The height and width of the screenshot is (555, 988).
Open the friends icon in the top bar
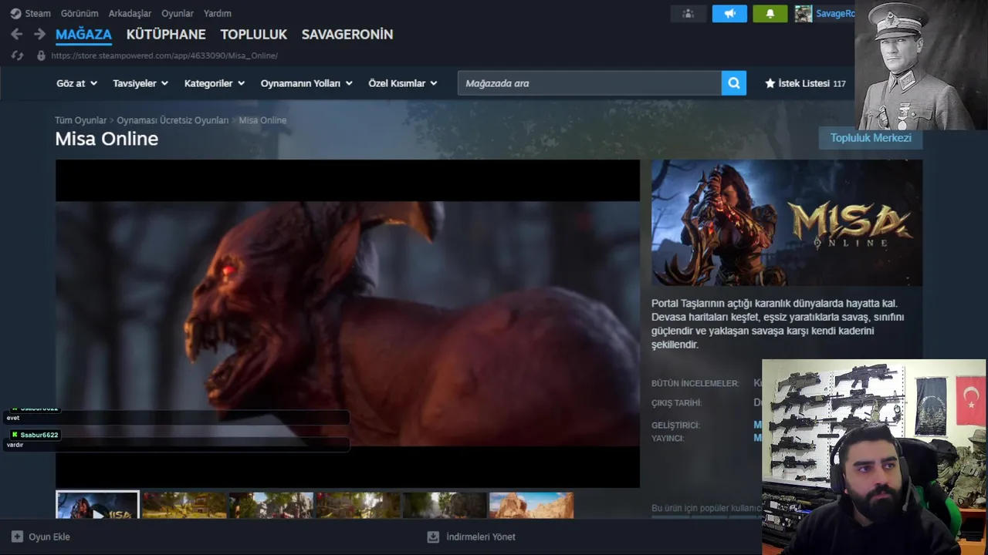point(688,14)
